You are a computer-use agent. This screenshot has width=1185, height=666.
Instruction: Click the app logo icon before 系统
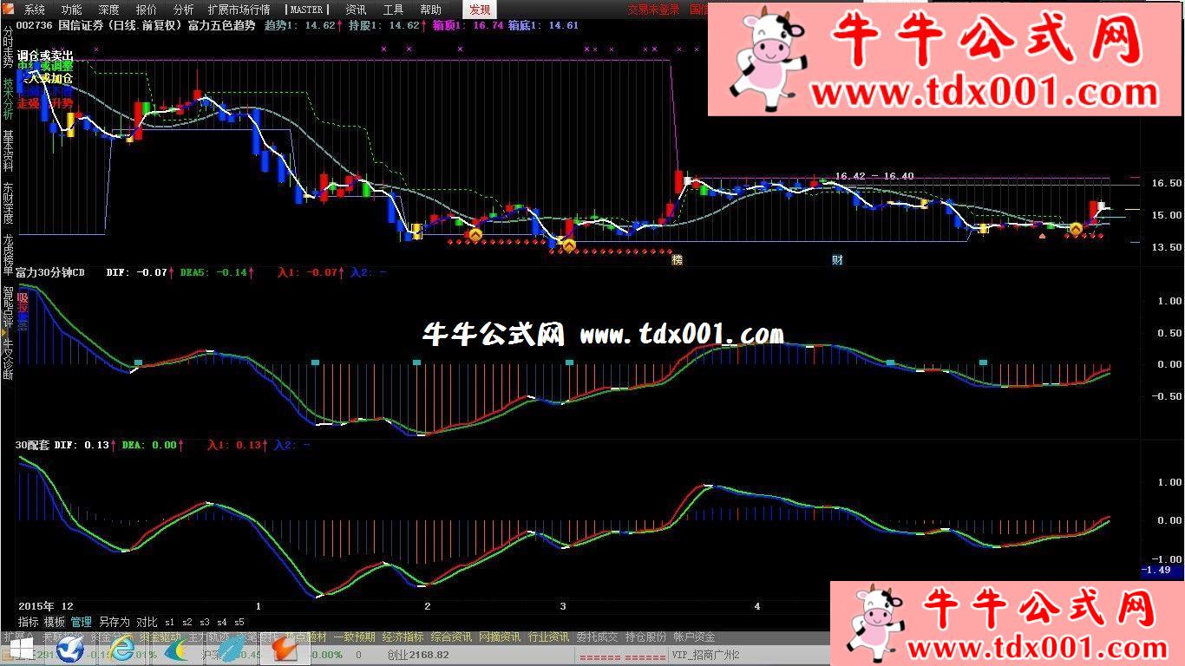(x=10, y=10)
